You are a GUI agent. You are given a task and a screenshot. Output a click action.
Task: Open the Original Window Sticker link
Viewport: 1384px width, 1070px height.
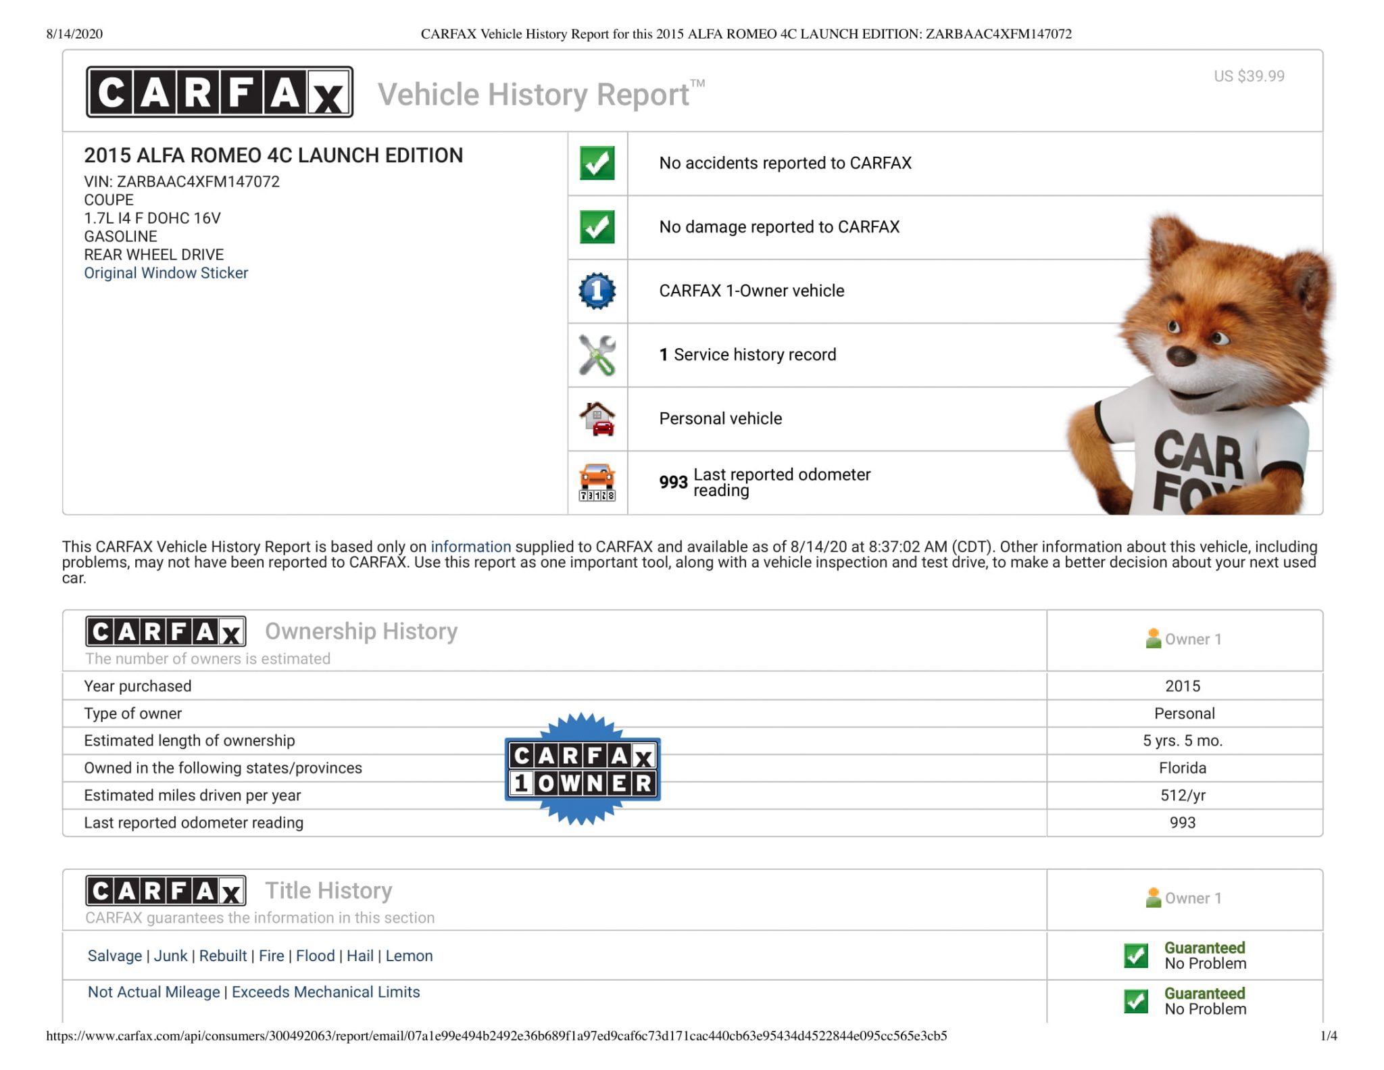click(166, 273)
